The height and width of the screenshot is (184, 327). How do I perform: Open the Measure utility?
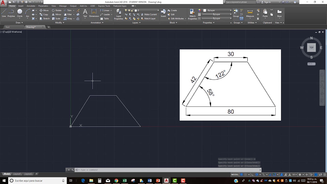point(250,13)
